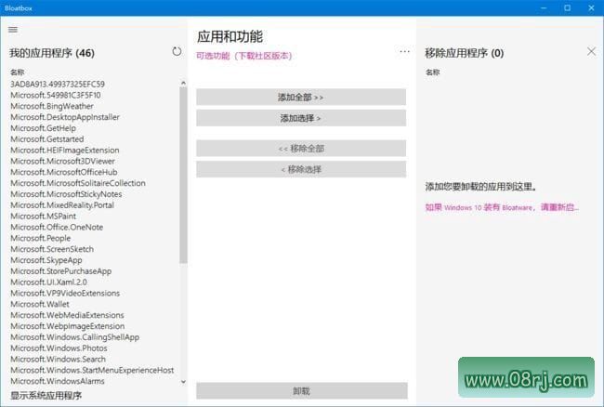
Task: Select Microsoft.DesktopAppInstaller
Action: (x=65, y=117)
